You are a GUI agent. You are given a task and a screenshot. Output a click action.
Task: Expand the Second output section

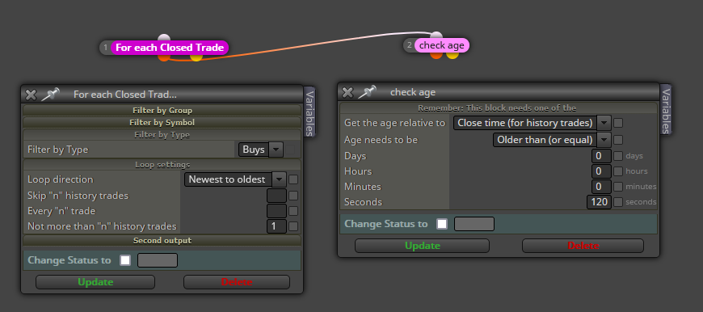(162, 241)
